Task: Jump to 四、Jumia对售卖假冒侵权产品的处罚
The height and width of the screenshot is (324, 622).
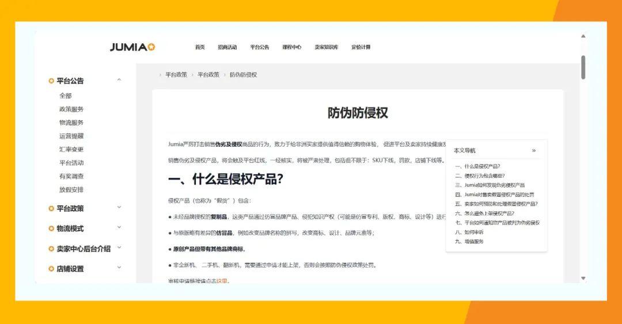Action: 494,195
